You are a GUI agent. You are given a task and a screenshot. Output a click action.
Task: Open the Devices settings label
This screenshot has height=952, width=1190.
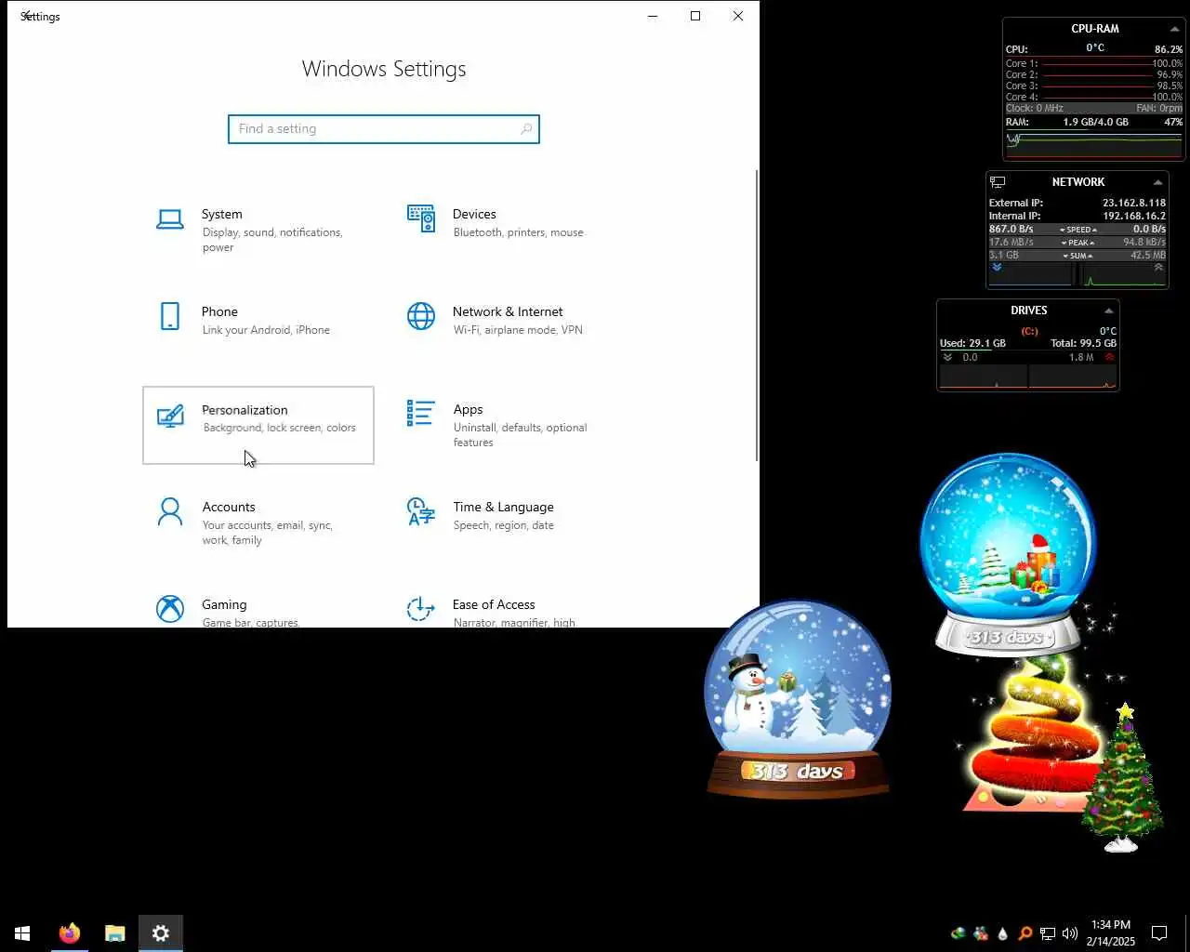click(474, 214)
